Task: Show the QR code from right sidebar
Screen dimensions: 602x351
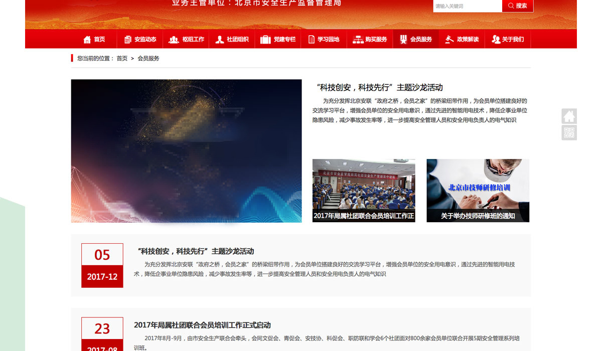Action: (x=569, y=133)
